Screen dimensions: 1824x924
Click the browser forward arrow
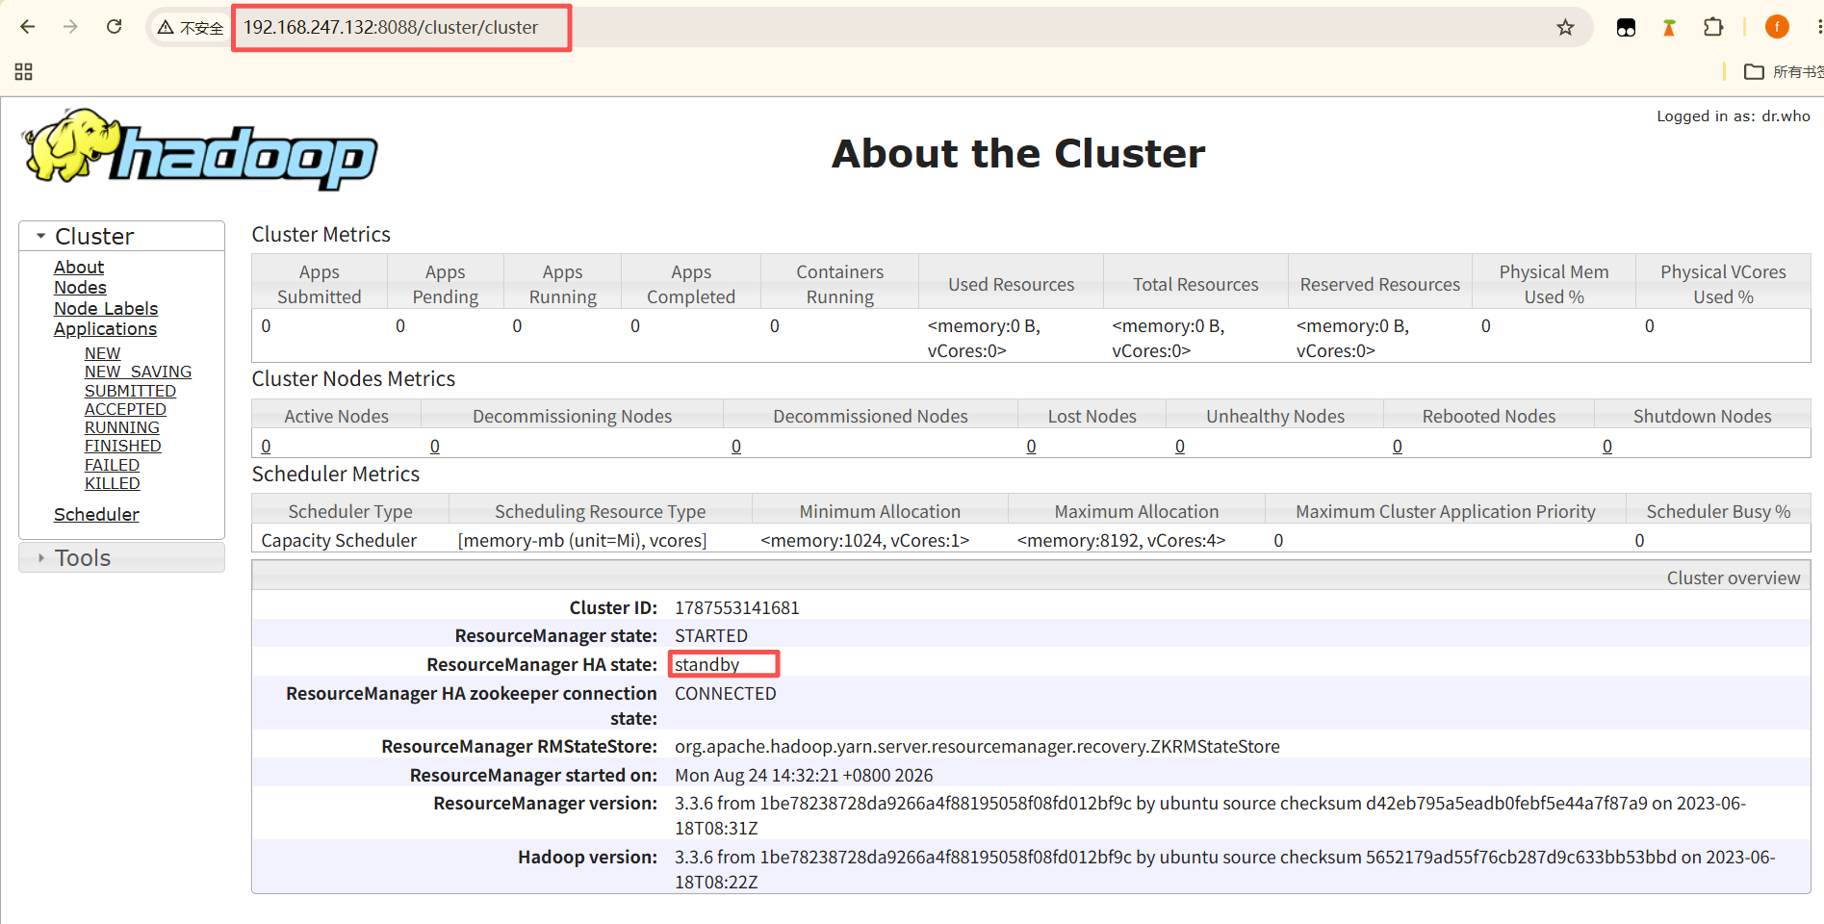tap(70, 27)
